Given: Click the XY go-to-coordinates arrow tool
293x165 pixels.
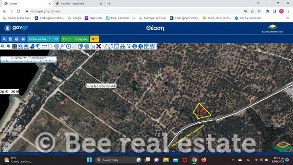Looking at the screenshot, I should [x=129, y=46].
